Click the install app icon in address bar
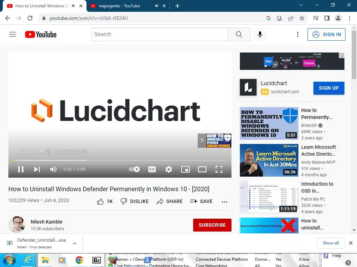Image resolution: width=357 pixels, height=267 pixels. tap(280, 18)
